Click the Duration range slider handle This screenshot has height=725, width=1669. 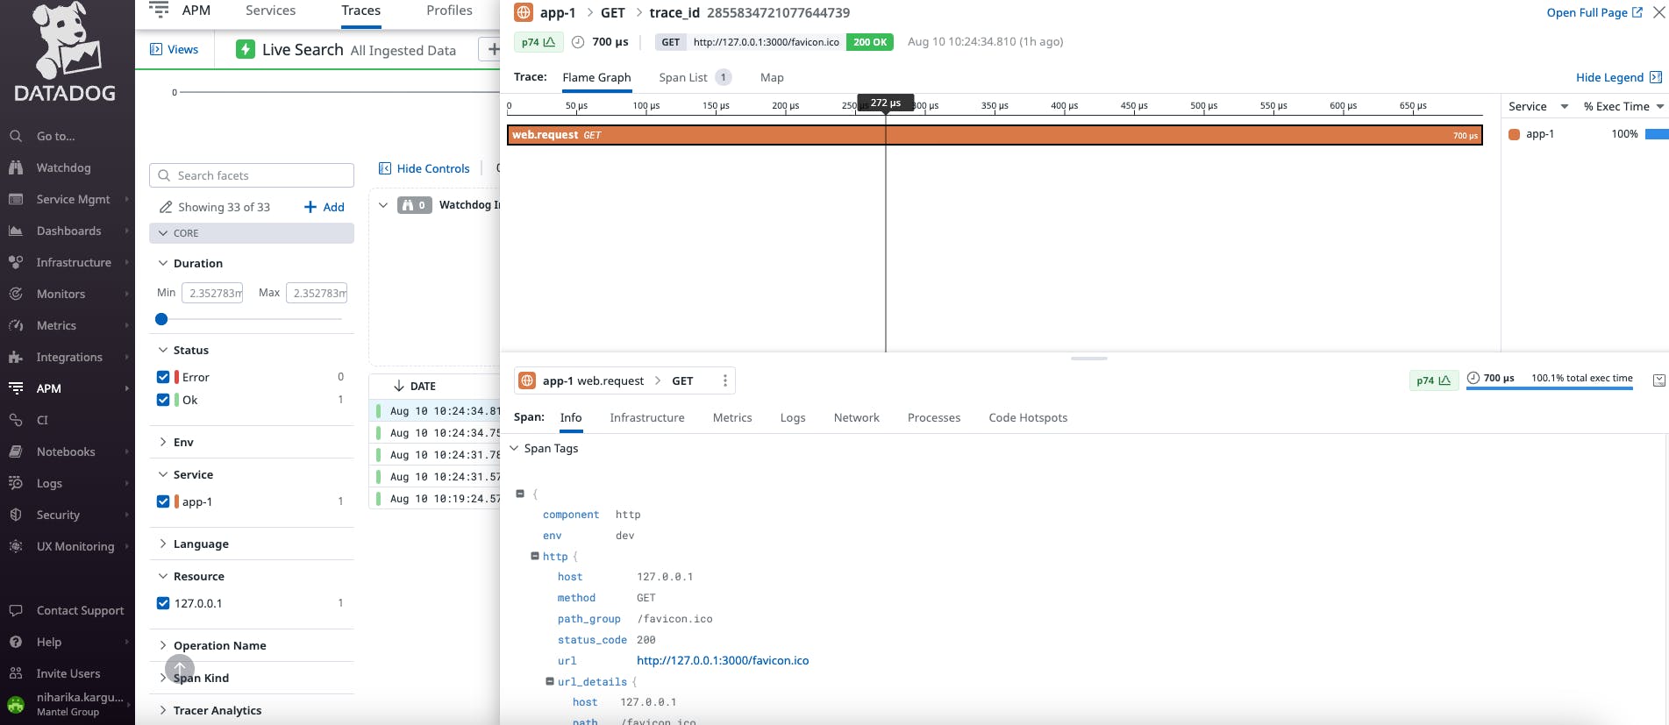(x=161, y=319)
